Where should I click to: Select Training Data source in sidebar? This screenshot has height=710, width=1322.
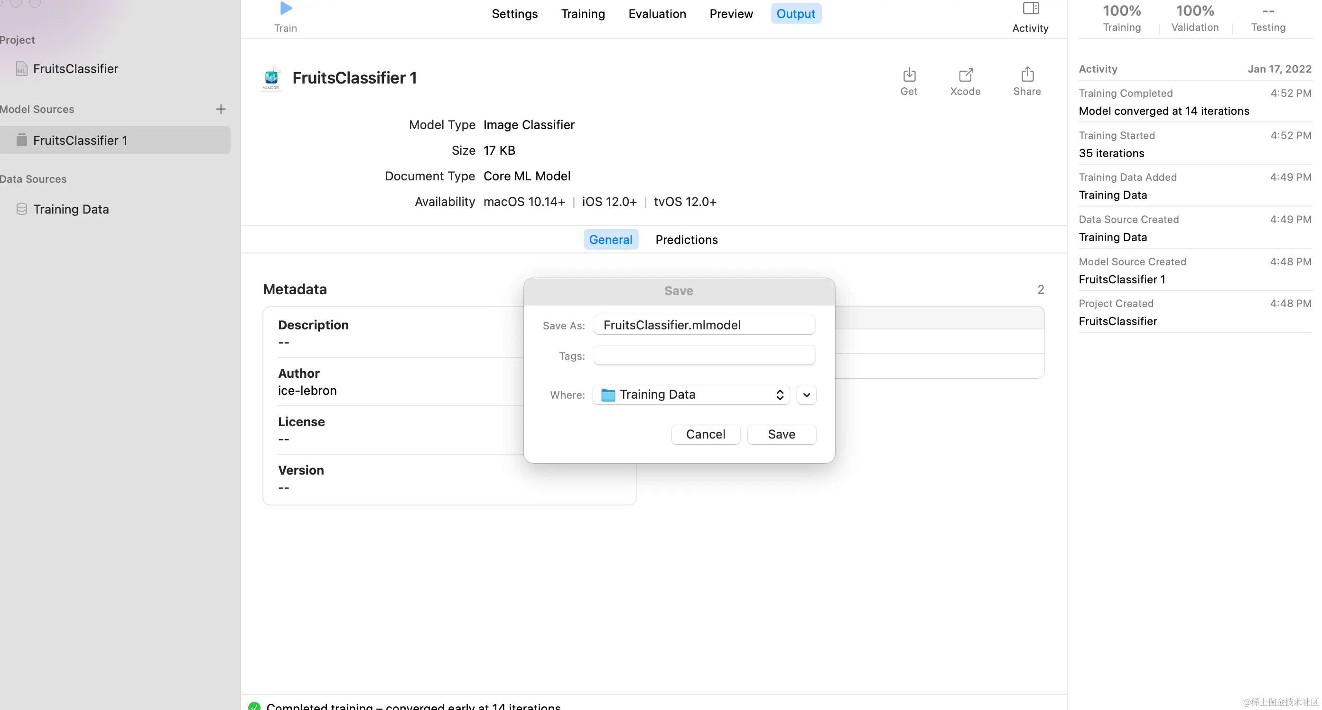coord(71,209)
